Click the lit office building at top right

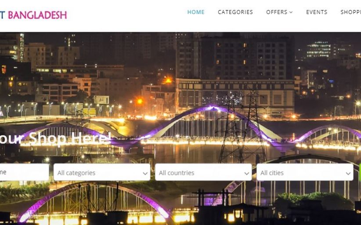tap(318, 50)
